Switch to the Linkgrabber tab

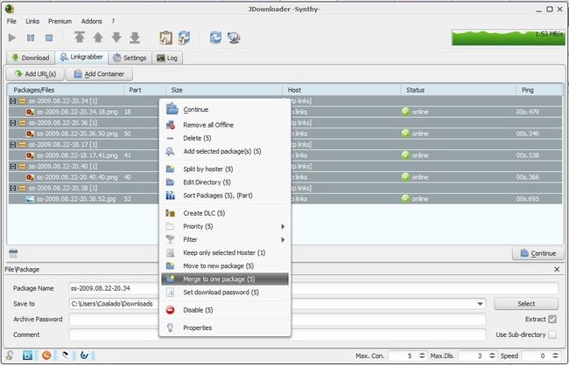[x=81, y=58]
